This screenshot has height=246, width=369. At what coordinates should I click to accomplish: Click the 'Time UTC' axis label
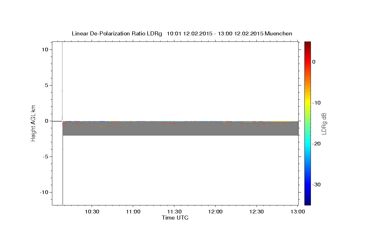pos(175,218)
